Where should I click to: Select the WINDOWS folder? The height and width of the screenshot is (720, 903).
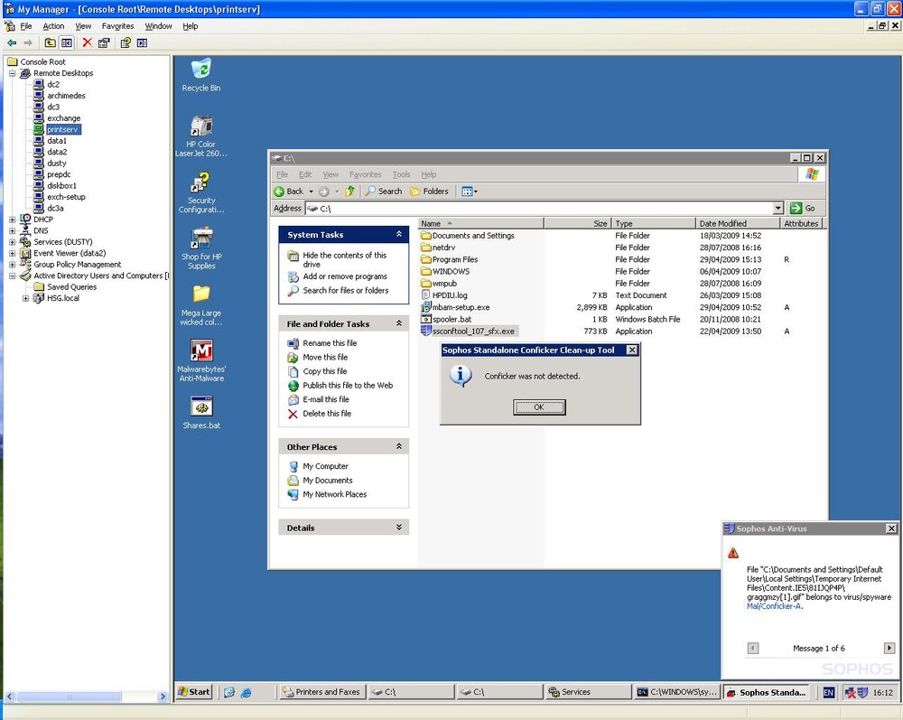point(451,271)
